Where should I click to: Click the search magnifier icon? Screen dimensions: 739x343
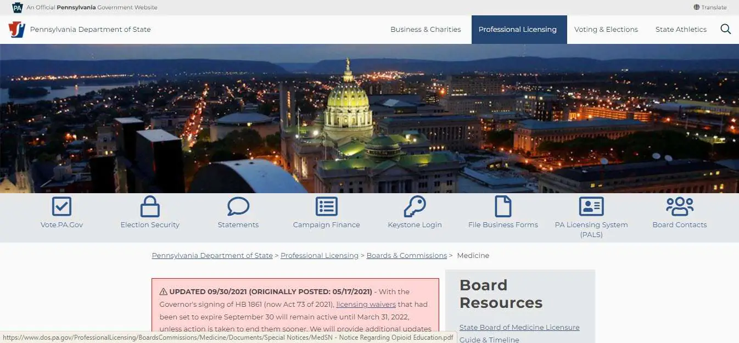point(725,29)
